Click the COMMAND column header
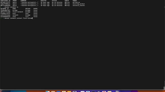Image resolution: width=165 pixels, height=92 pixels. tap(23, 1)
